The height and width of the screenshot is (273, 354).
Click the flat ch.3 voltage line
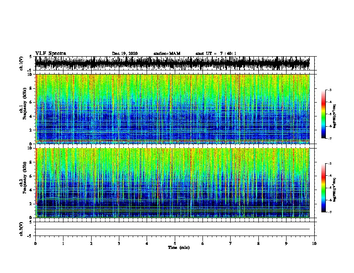pyautogui.click(x=173, y=229)
